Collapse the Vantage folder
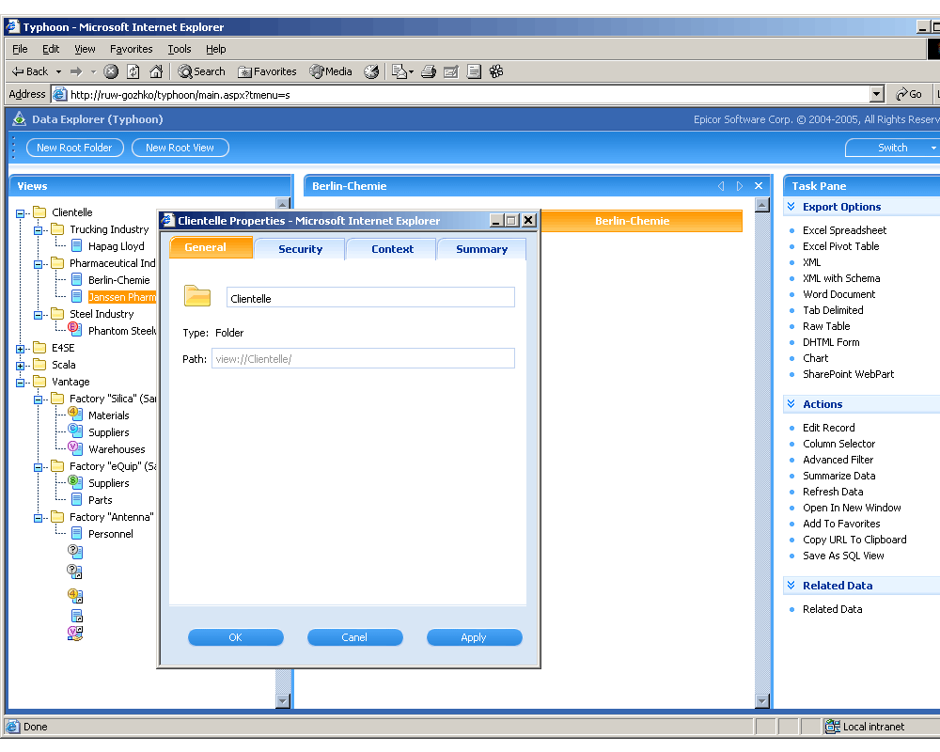This screenshot has height=752, width=940. (21, 383)
